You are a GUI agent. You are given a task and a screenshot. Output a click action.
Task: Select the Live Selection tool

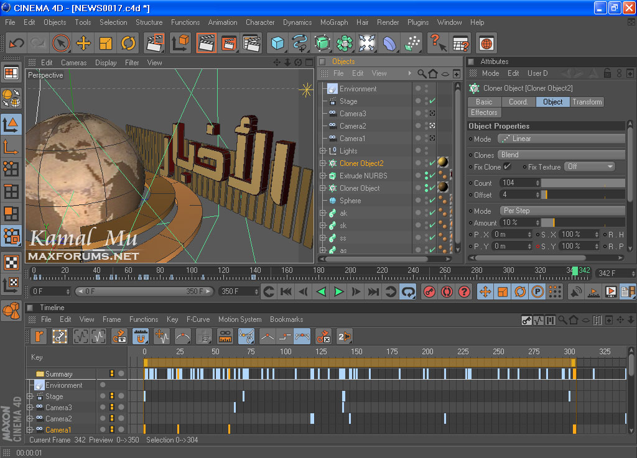(61, 43)
